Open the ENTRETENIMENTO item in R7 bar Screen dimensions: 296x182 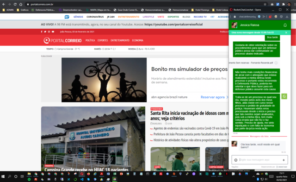point(129,17)
